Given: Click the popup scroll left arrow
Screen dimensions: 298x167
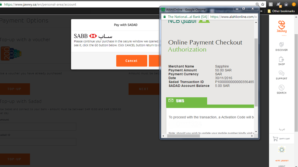Looking at the screenshot, I should [163, 136].
